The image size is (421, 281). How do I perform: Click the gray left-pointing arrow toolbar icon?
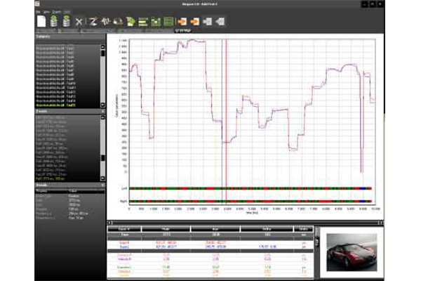tap(220, 22)
